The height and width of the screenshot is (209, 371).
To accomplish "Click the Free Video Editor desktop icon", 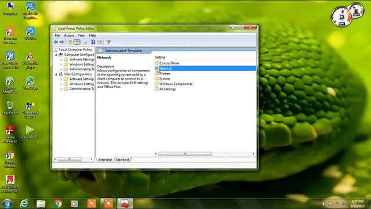I will click(10, 60).
